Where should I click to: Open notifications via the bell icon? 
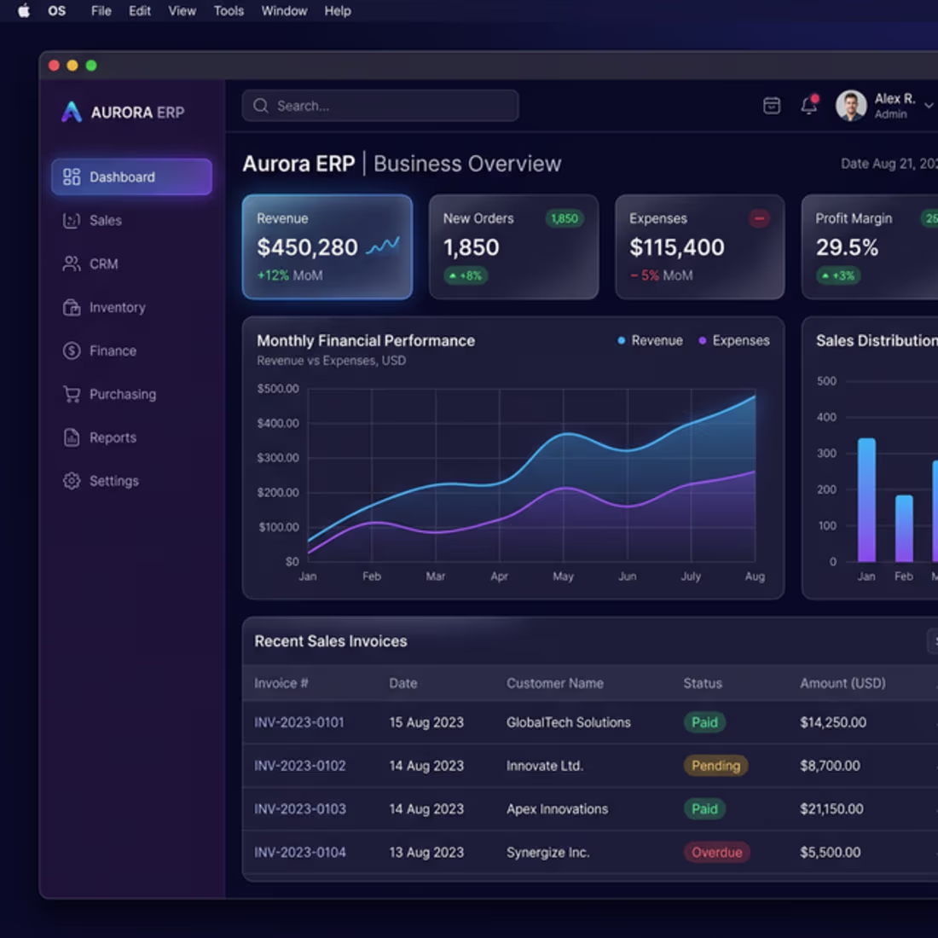[808, 105]
